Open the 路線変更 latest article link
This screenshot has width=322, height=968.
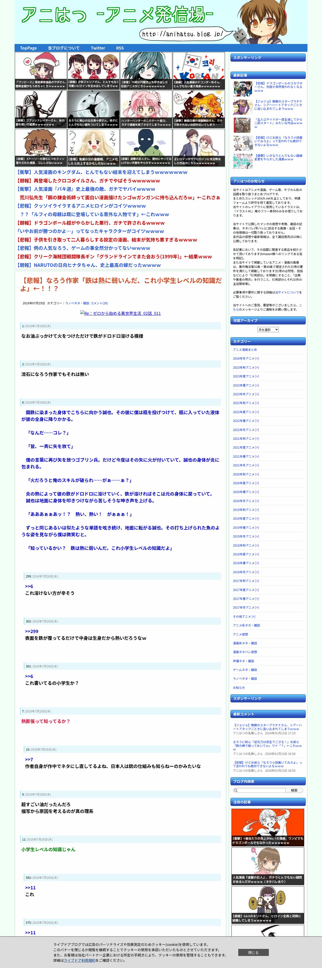click(279, 158)
